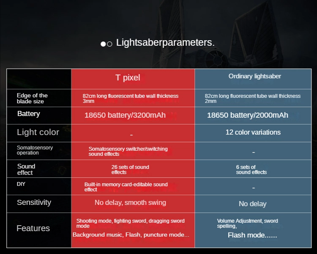
Task: Click the hollow circle bullet
Action: pos(109,44)
